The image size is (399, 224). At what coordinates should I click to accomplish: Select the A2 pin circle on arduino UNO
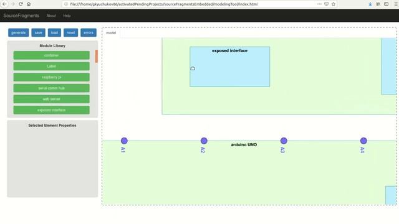pyautogui.click(x=204, y=141)
